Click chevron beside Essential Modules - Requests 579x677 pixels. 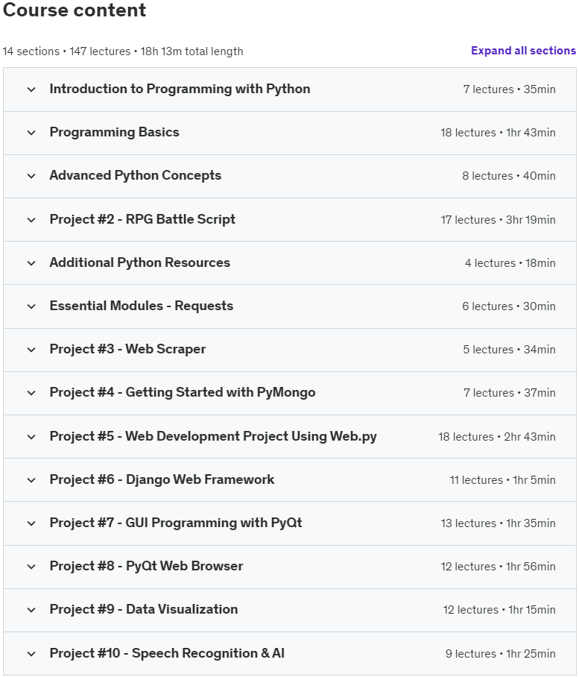(x=31, y=306)
